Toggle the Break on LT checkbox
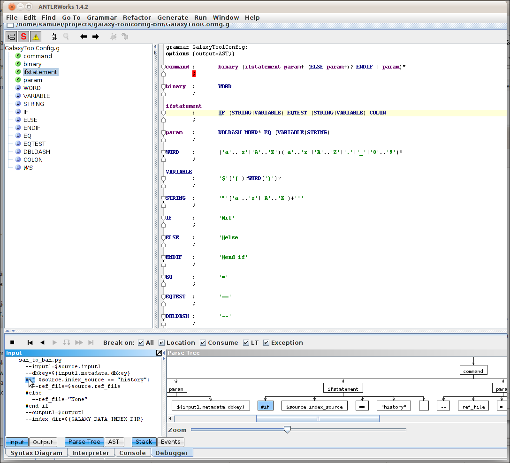Screen dimensions: 510x463 pyautogui.click(x=246, y=343)
